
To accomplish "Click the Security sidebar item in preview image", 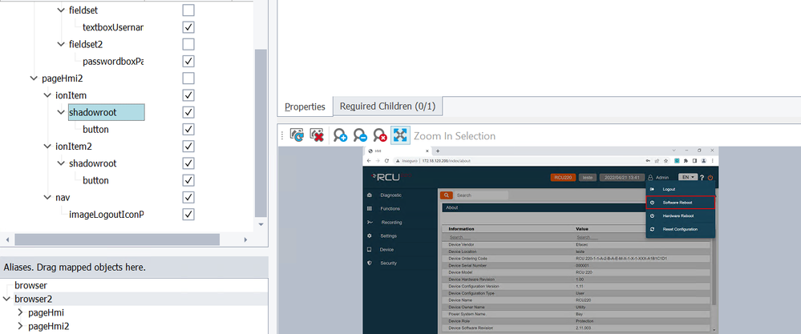I will click(388, 264).
